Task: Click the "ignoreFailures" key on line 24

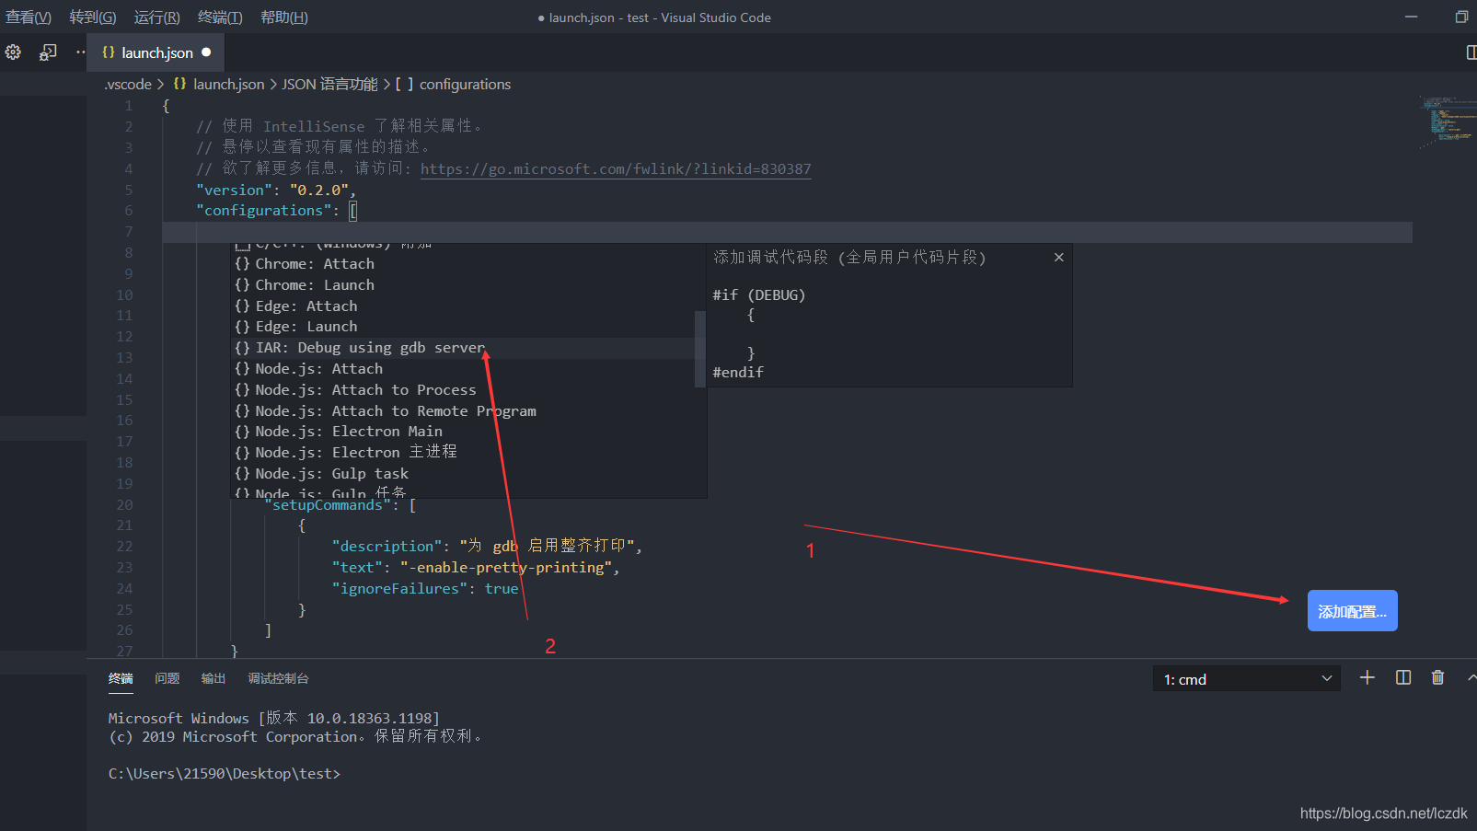Action: (x=399, y=589)
